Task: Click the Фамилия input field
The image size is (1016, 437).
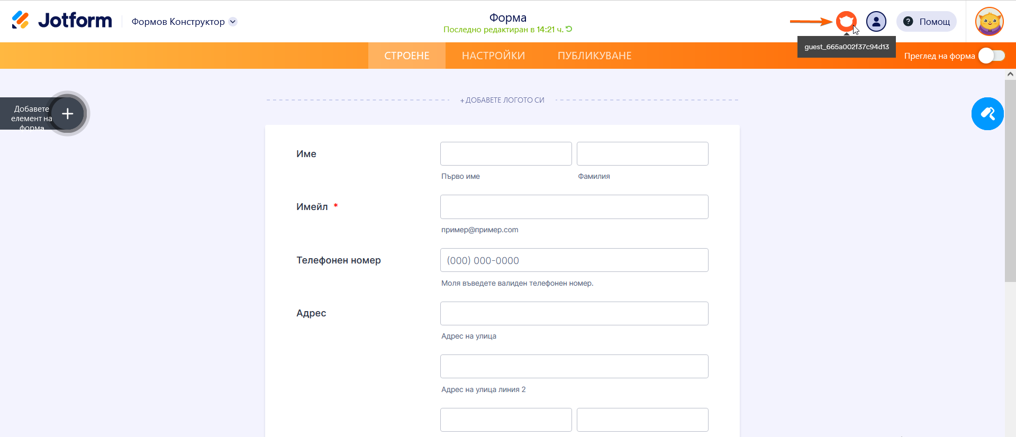Action: pyautogui.click(x=642, y=154)
